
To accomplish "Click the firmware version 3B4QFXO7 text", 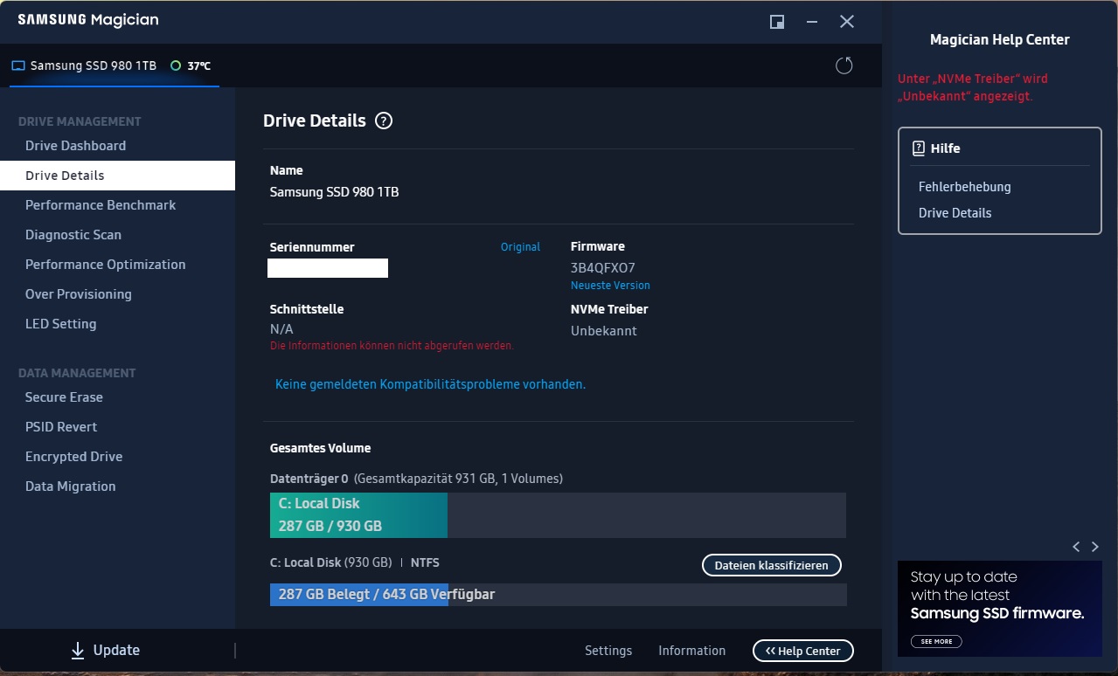I will pos(603,268).
